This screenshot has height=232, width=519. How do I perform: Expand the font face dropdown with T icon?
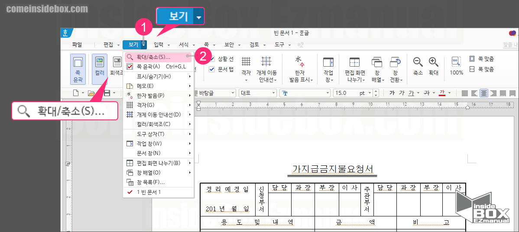pyautogui.click(x=328, y=93)
